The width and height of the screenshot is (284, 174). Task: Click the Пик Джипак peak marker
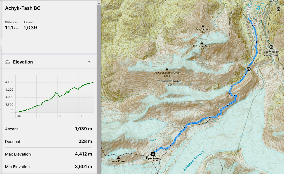coord(203,25)
